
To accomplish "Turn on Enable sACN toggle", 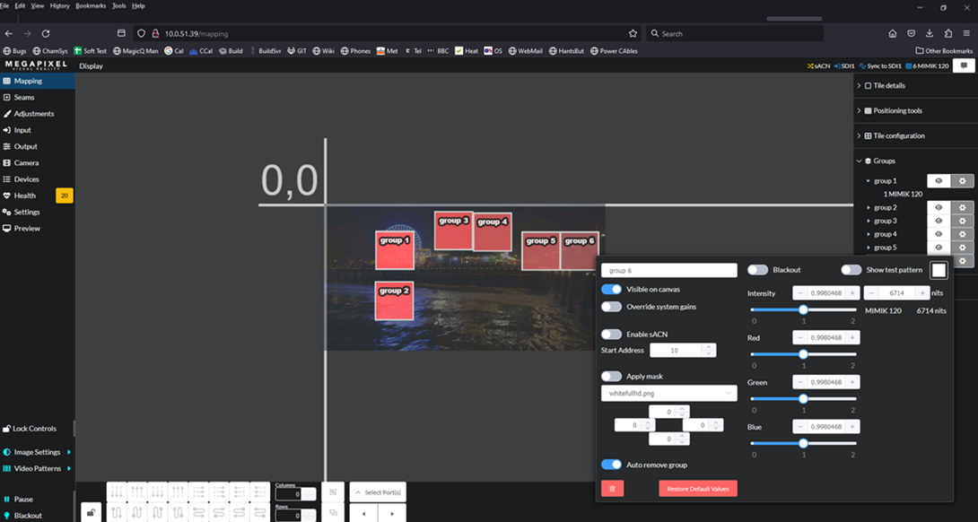I will coord(611,335).
